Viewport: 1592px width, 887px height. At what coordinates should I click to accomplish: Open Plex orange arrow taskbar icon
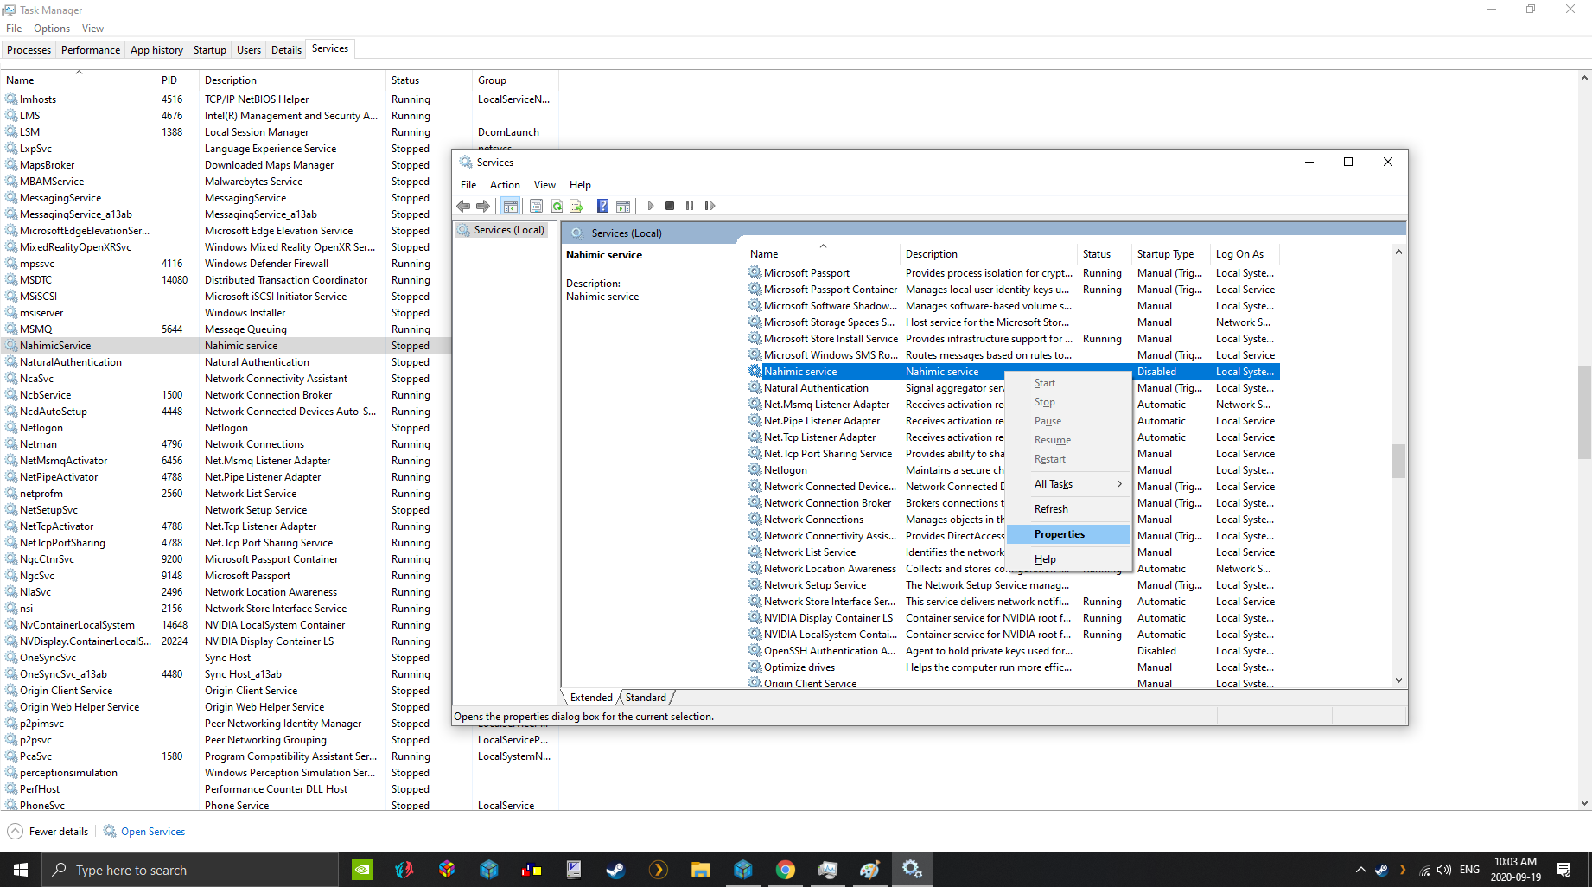(x=658, y=870)
